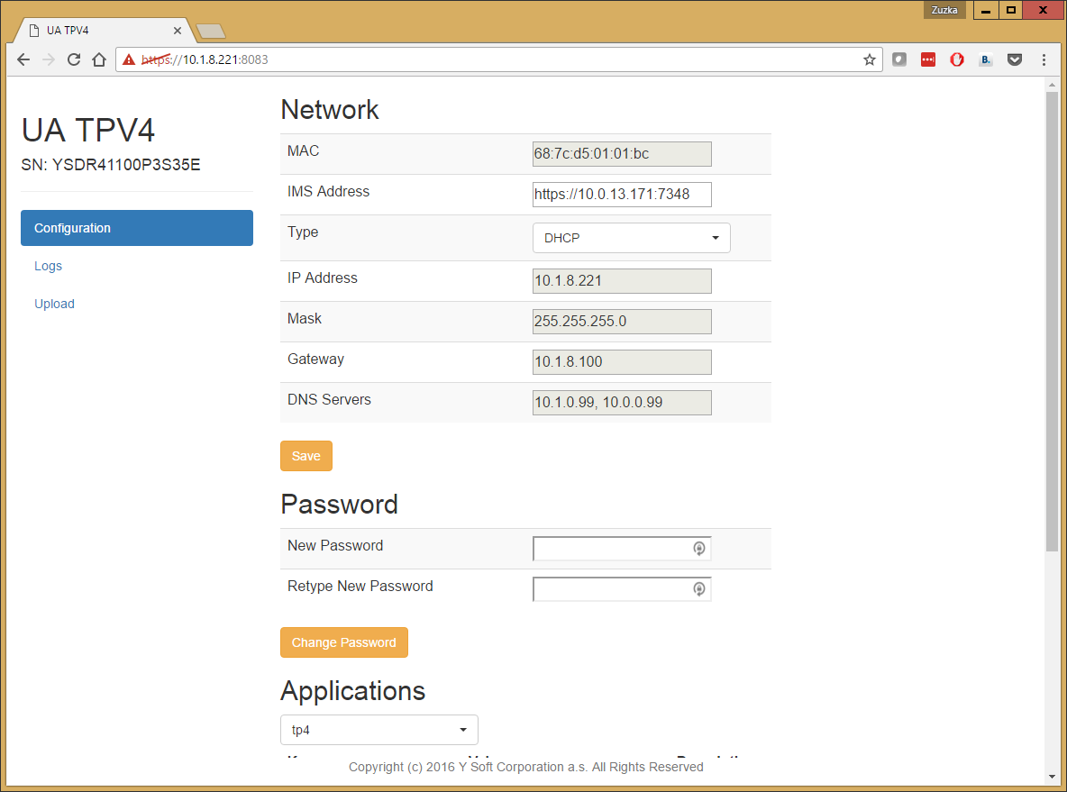Viewport: 1067px width, 792px height.
Task: Open the Chrome three-dot menu
Action: [1044, 59]
